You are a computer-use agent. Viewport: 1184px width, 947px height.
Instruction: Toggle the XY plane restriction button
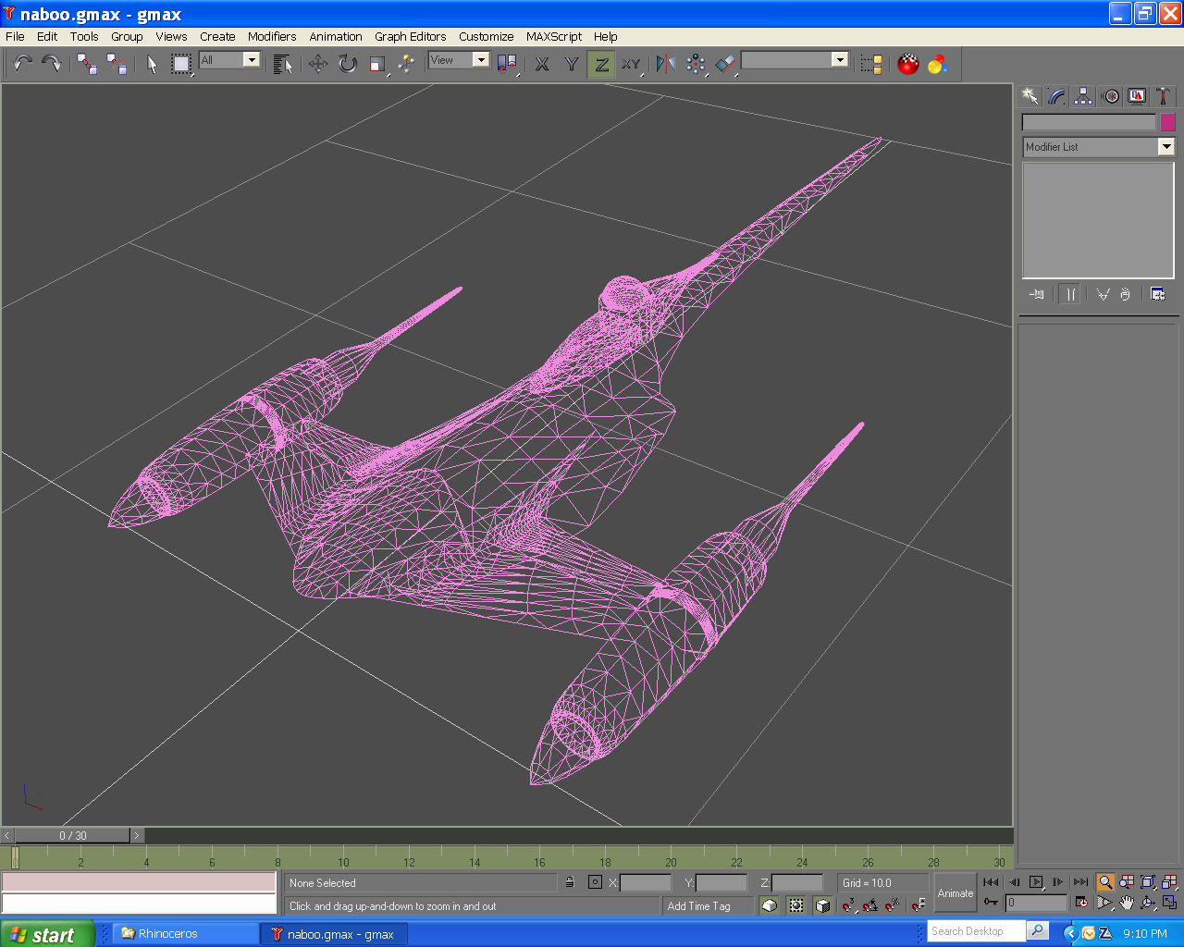[631, 63]
